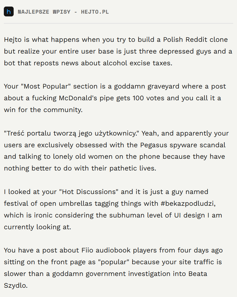Click the "NAJLEPSZE WPISY - HEJTO.PL" header title
The width and height of the screenshot is (237, 297).
point(63,12)
